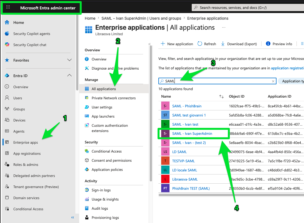This screenshot has height=223, width=304.
Task: Open Security Copilot chat icon
Action: [7, 45]
